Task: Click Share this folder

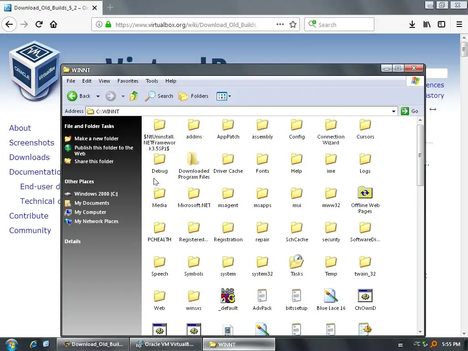Action: 94,161
